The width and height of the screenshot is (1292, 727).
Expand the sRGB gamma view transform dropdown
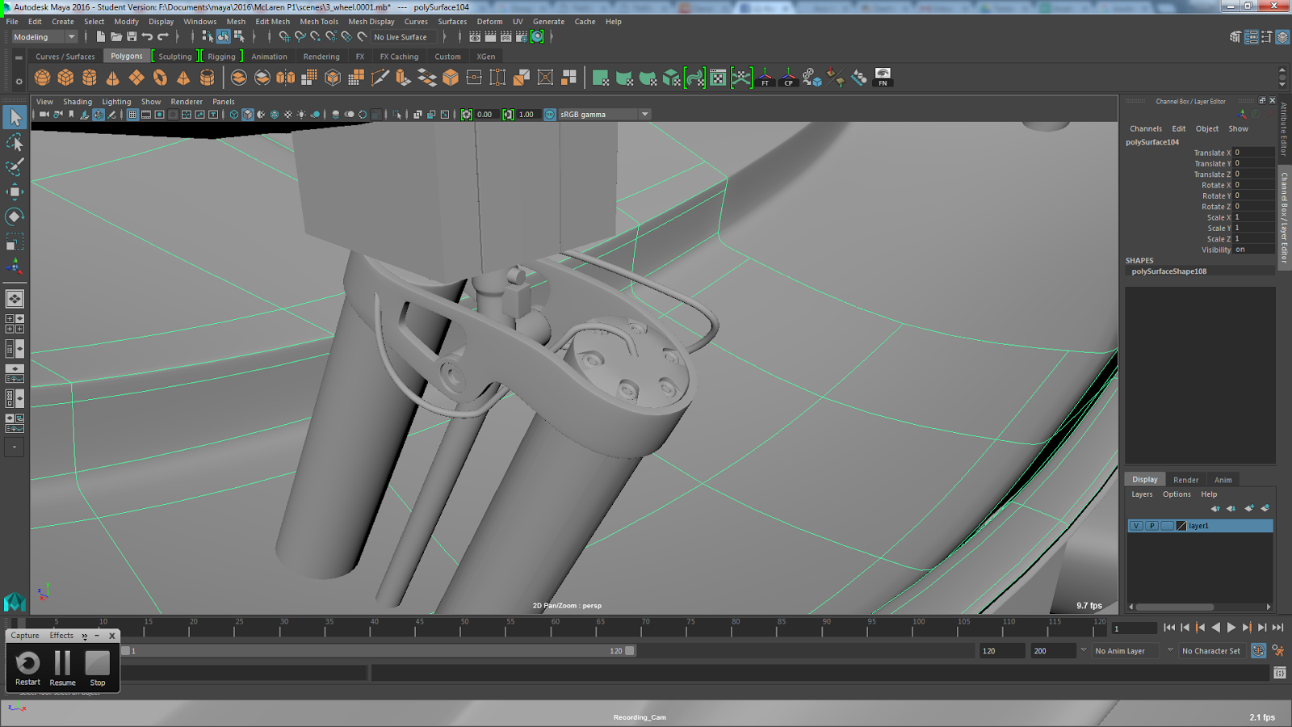644,114
